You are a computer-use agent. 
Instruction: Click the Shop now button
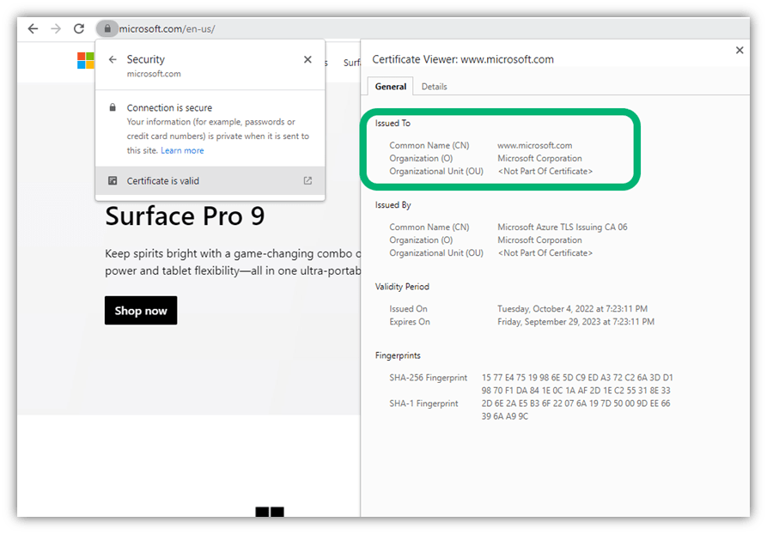[141, 311]
